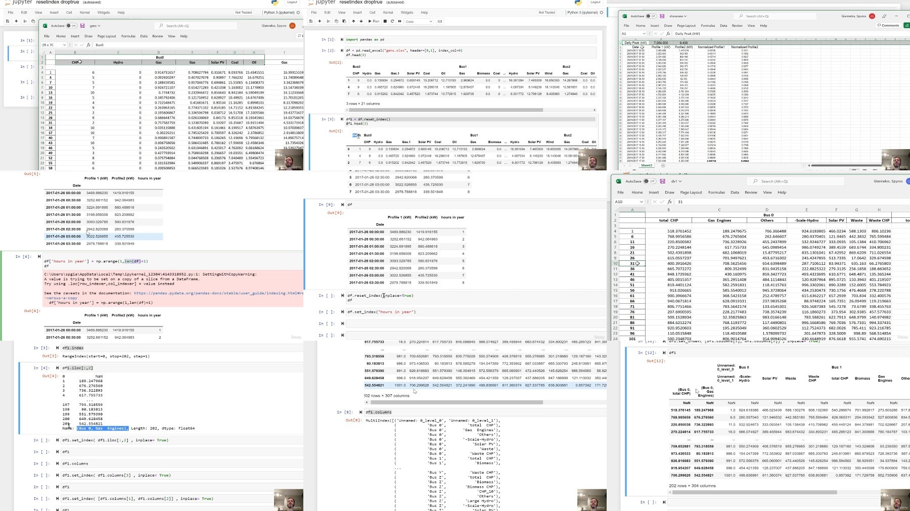Image resolution: width=910 pixels, height=511 pixels.
Task: Open Page Layout tab in gens Excel
Action: [107, 36]
